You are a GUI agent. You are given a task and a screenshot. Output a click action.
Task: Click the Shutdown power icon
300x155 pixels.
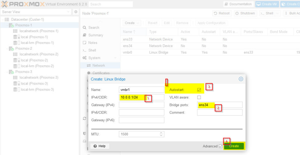237,13
